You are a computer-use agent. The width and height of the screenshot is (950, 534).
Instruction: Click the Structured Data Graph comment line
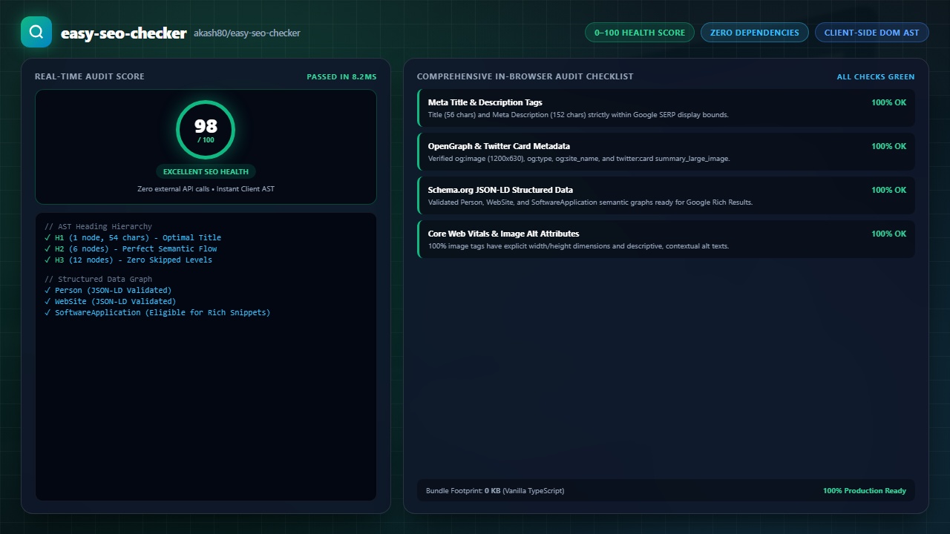pyautogui.click(x=98, y=280)
